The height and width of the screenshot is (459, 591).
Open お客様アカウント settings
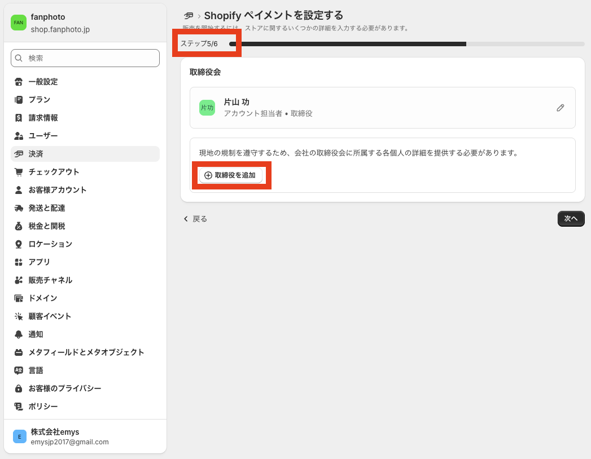[85, 190]
